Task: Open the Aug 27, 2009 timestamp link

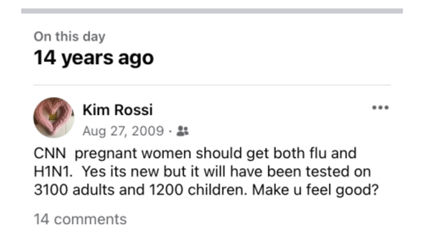Action: [x=123, y=131]
